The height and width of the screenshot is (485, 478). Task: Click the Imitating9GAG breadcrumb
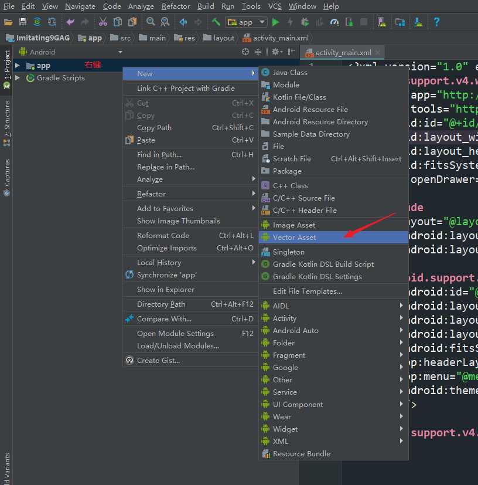pyautogui.click(x=38, y=38)
